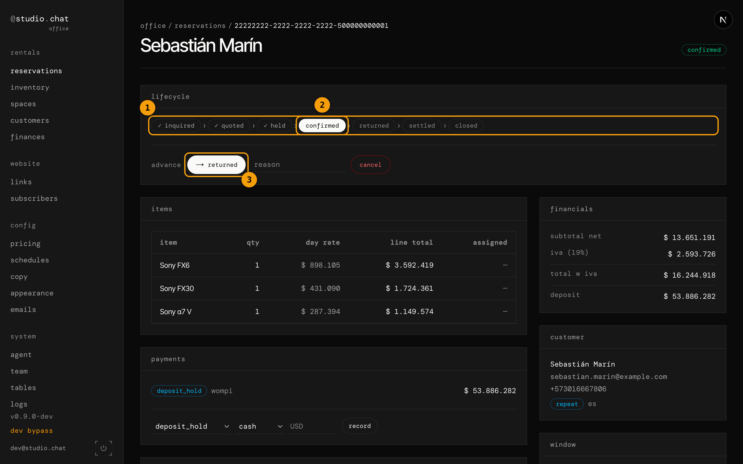Open agent system page
The image size is (743, 464).
[21, 355]
